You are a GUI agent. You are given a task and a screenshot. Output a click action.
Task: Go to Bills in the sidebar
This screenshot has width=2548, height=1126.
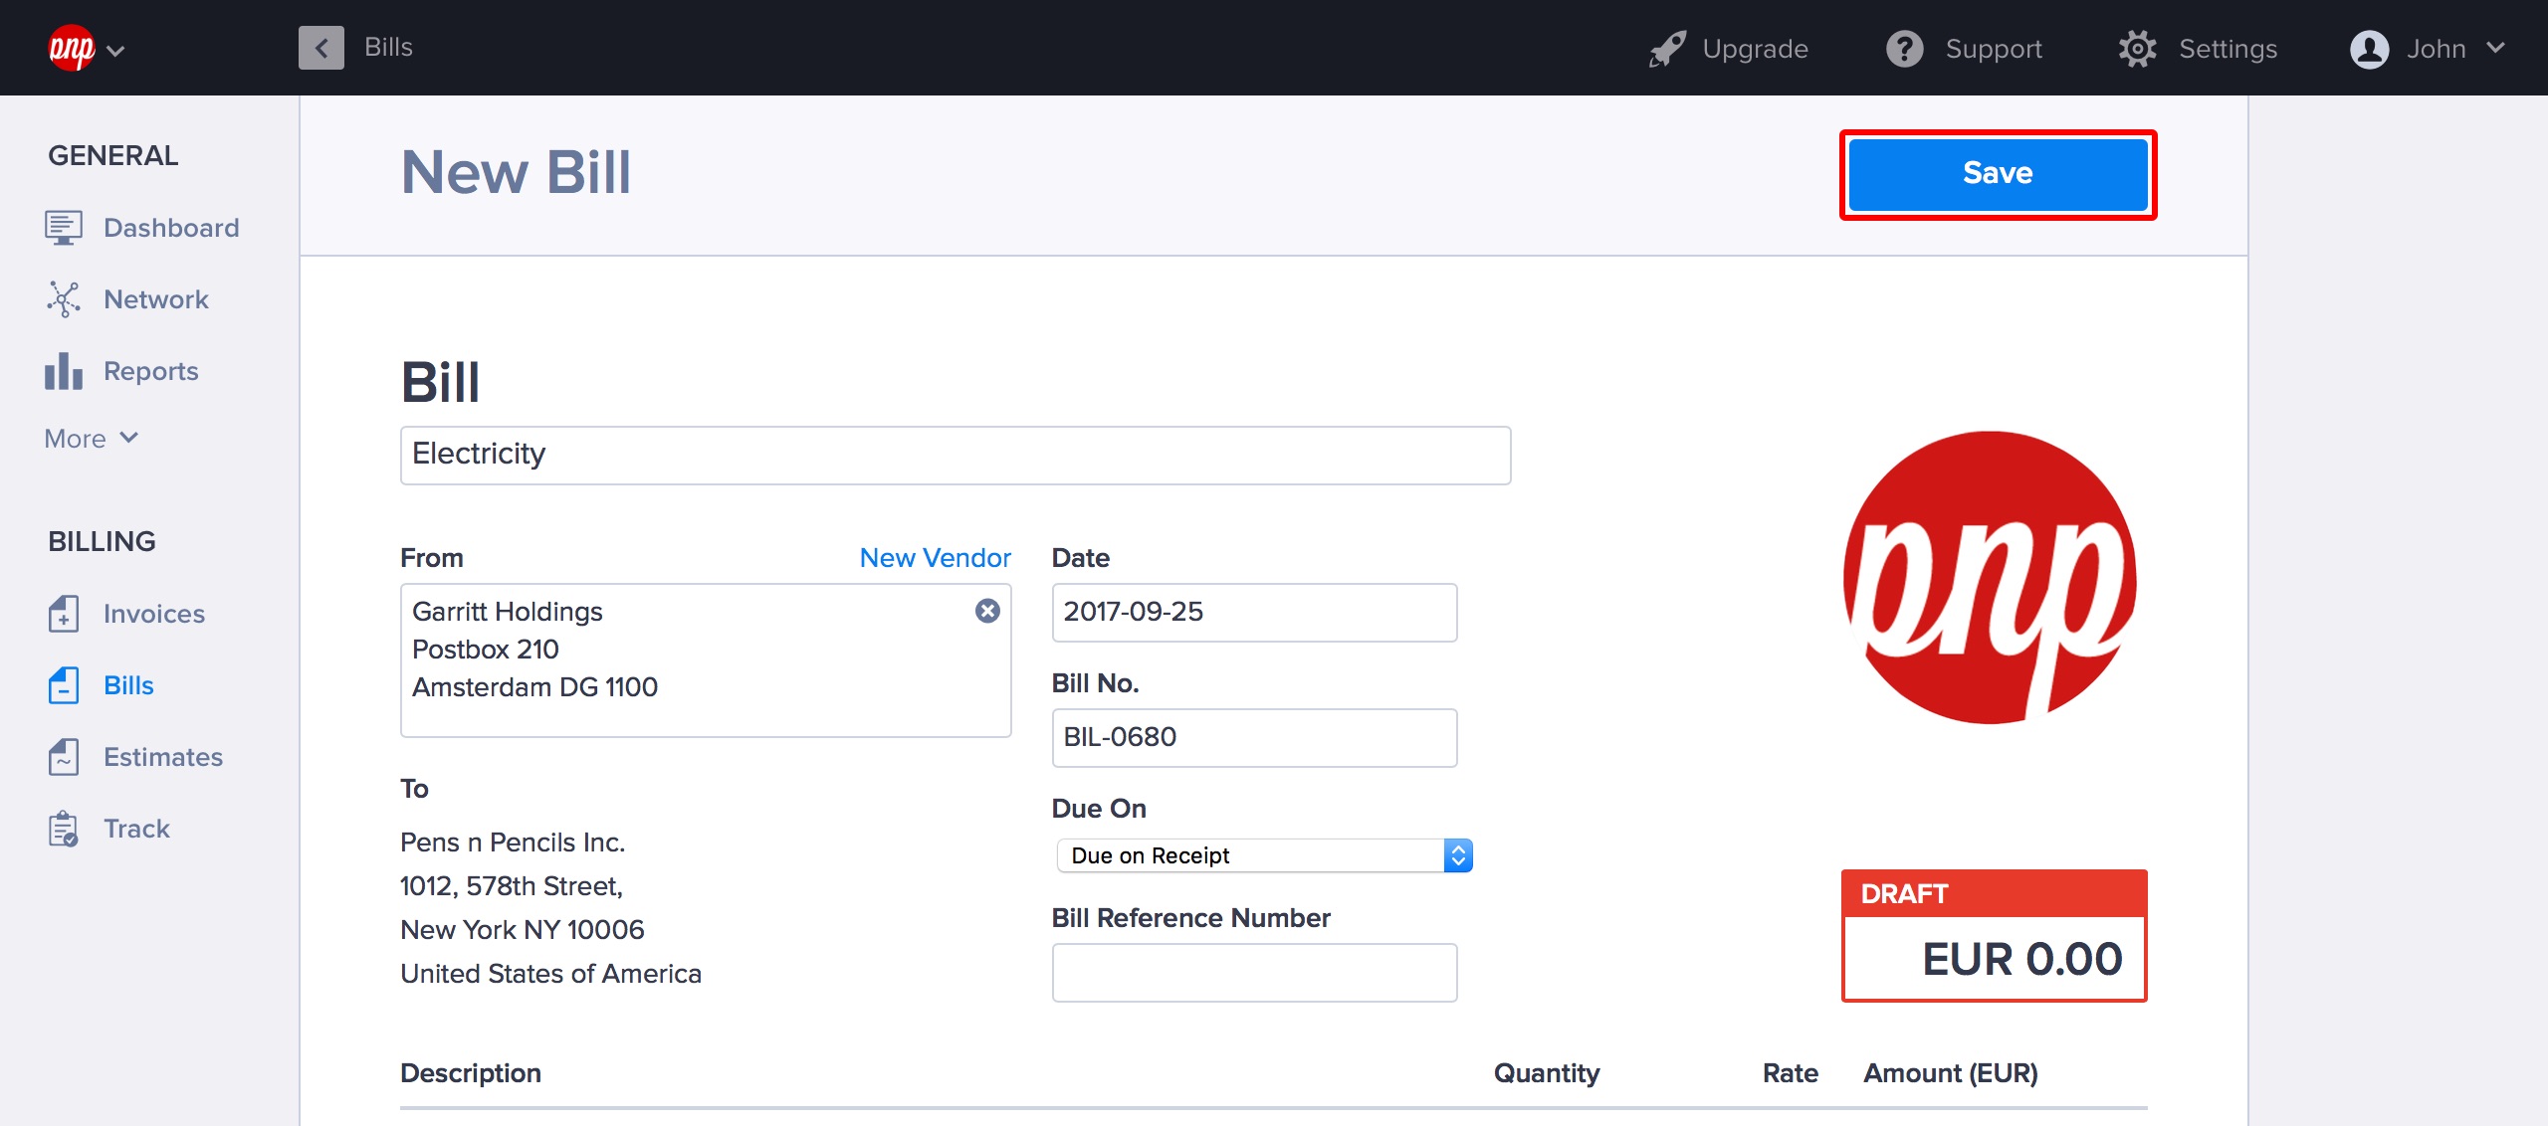point(128,685)
